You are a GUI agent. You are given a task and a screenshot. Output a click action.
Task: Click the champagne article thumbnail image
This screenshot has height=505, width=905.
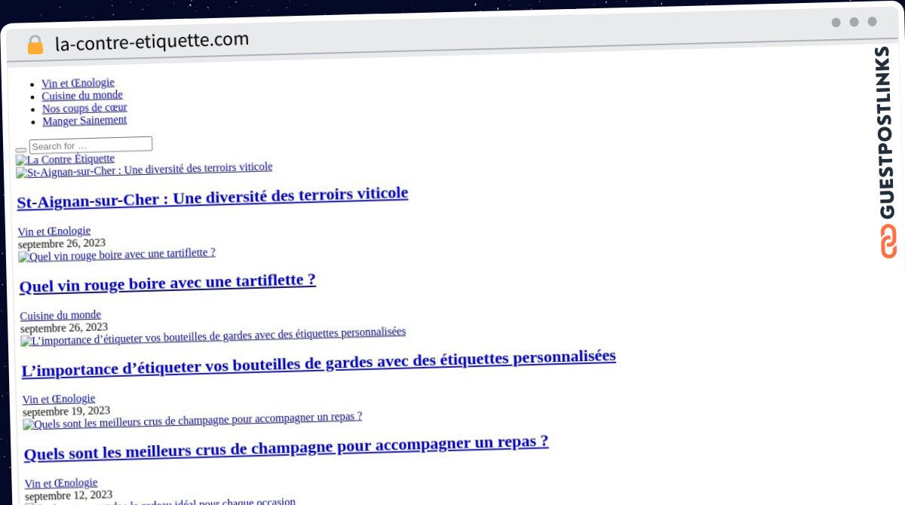(x=192, y=420)
